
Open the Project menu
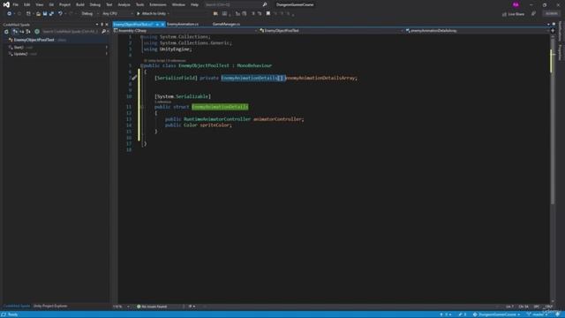pyautogui.click(x=64, y=4)
